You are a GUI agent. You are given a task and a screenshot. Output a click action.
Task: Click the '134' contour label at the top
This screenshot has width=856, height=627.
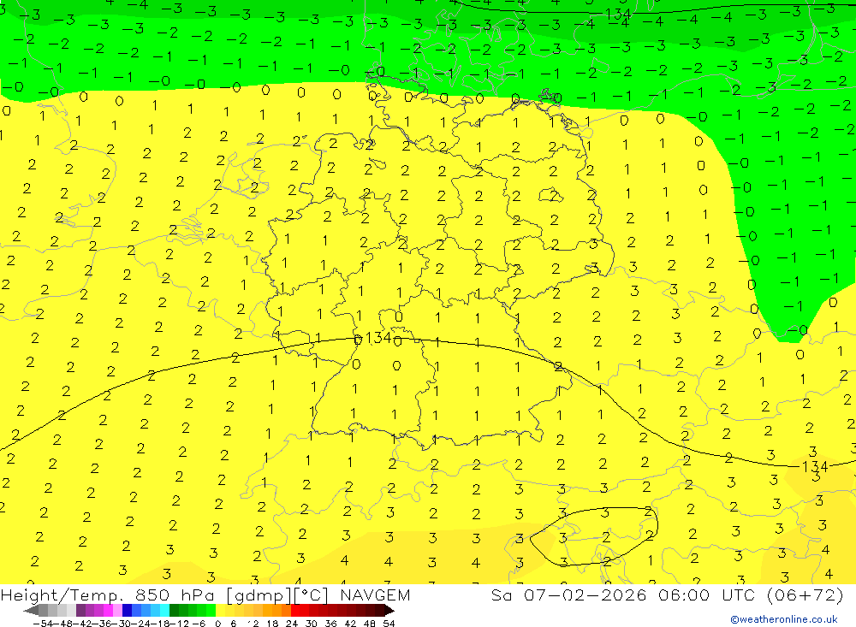618,14
